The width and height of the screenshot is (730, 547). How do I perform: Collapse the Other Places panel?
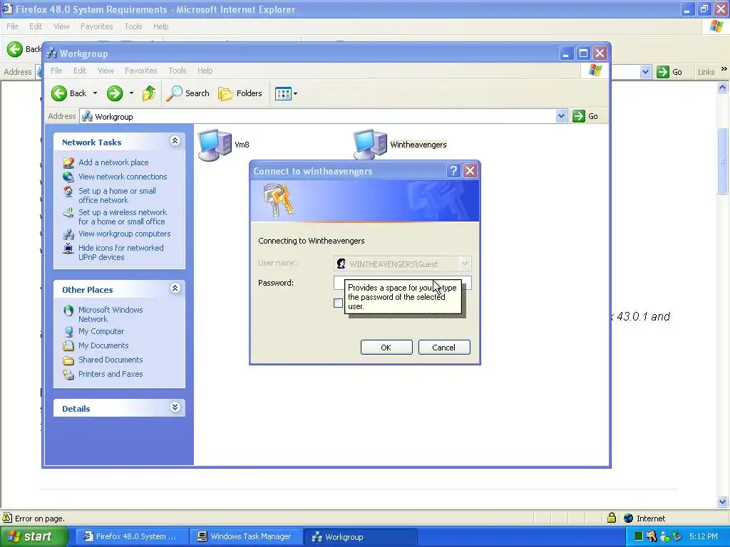(175, 288)
